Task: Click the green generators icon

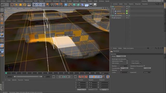Action: pyautogui.click(x=74, y=5)
